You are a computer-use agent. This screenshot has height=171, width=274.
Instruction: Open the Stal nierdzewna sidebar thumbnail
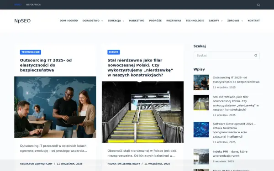(x=201, y=103)
